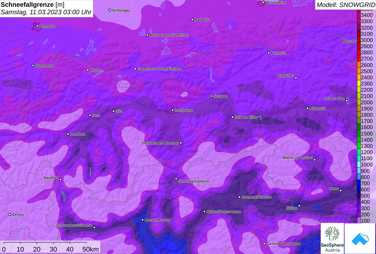The height and width of the screenshot is (254, 376).
Task: Click the Garmisch-Partenkirchen label
Action: (159, 69)
